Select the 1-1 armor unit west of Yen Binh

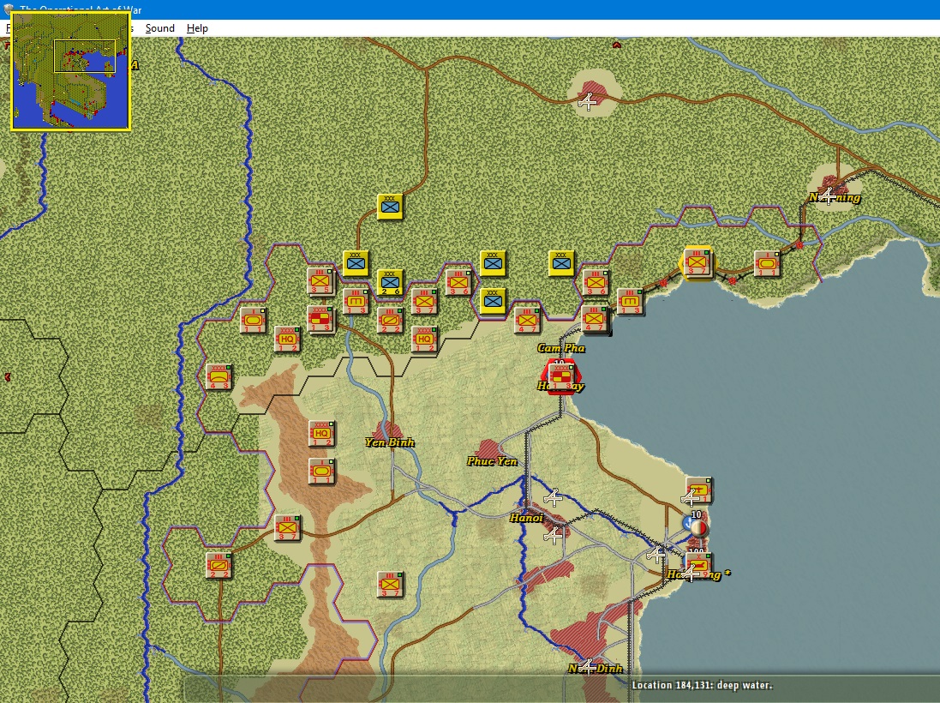[321, 472]
